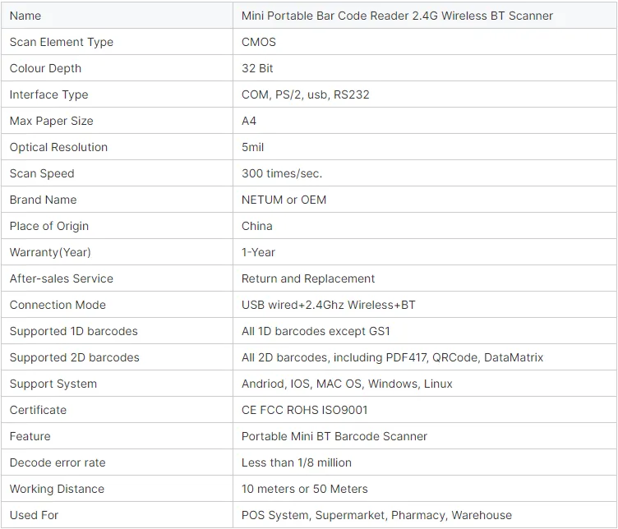
Task: Select the Supported 1D barcodes label
Action: pyautogui.click(x=74, y=331)
